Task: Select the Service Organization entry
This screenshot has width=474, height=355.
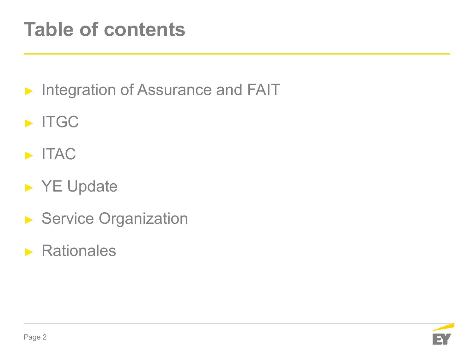Action: point(114,218)
